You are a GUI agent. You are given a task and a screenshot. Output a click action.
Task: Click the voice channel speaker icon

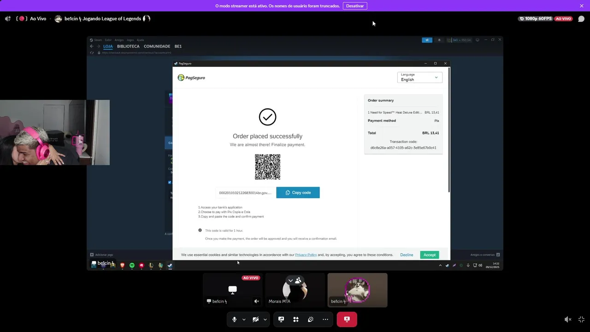point(7,19)
